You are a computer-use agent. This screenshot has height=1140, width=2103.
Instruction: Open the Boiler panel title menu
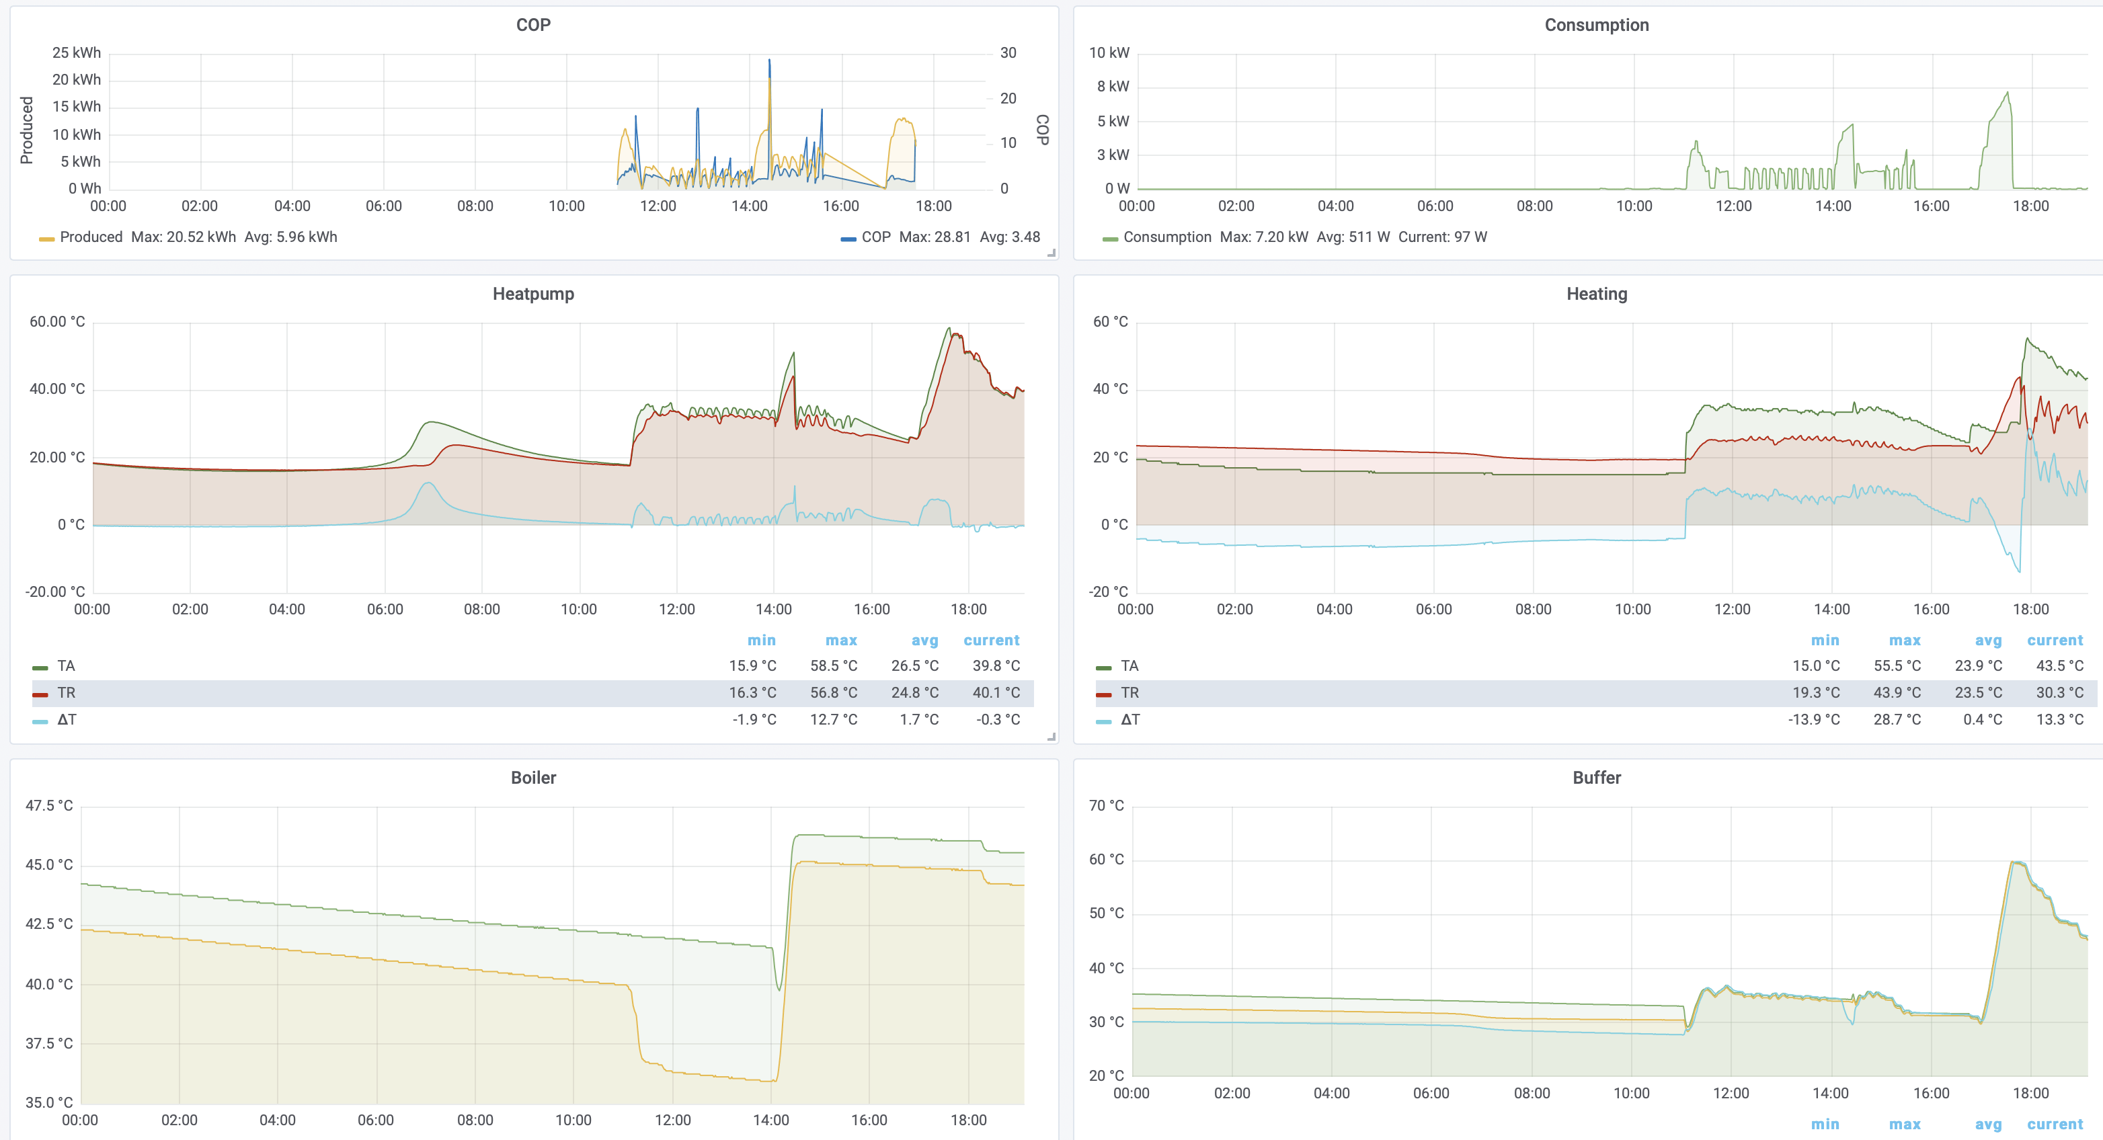pos(533,778)
